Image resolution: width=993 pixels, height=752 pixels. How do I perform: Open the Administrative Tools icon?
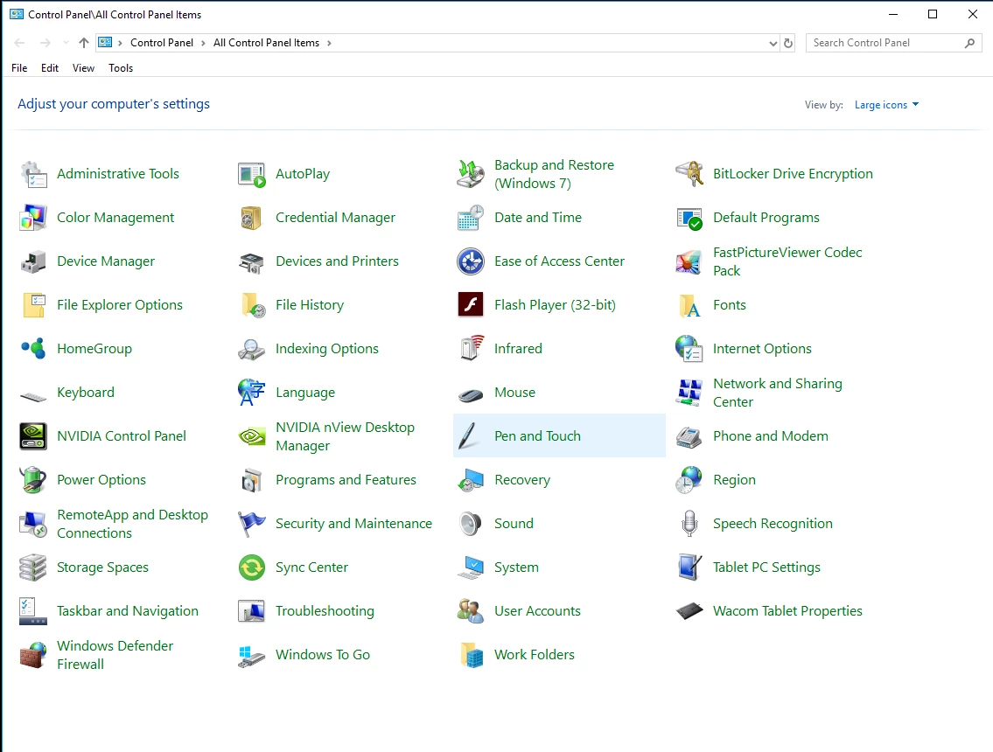pyautogui.click(x=33, y=174)
